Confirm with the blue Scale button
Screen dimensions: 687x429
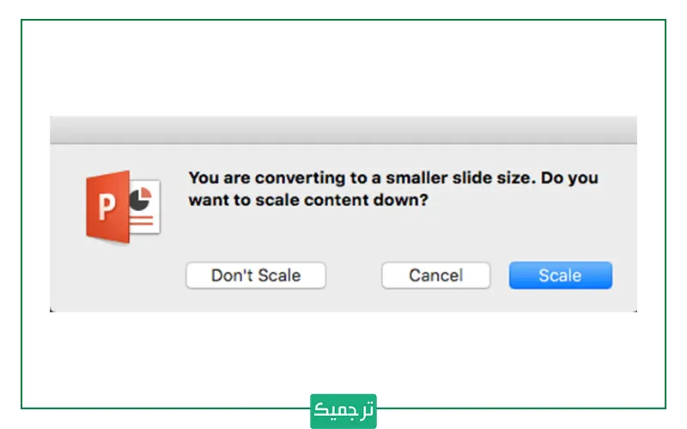click(560, 275)
